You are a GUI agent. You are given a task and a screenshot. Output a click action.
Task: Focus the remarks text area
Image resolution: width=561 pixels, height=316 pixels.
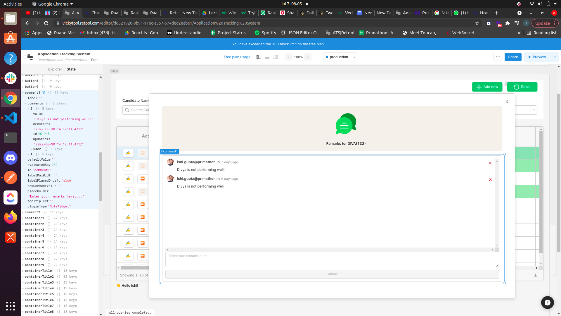point(332,260)
